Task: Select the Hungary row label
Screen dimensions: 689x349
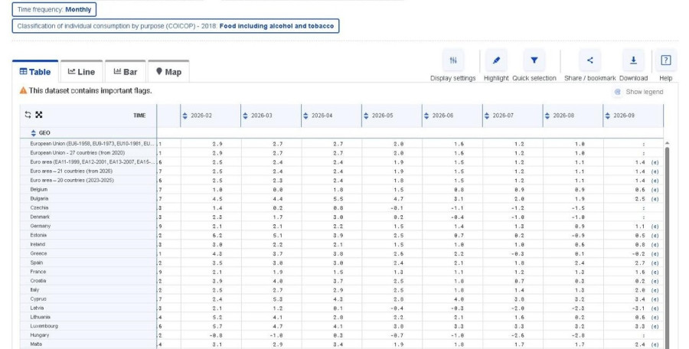Action: (40, 335)
